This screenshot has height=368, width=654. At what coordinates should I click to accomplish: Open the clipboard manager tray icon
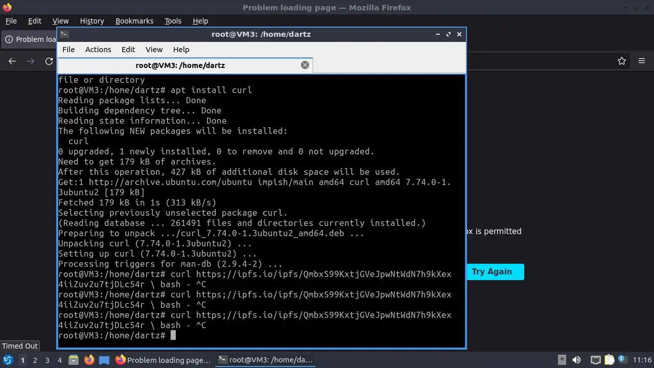(609, 360)
